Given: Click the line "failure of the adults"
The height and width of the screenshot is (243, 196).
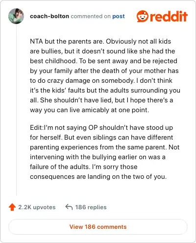Looking at the screenshot, I should click(84, 167).
